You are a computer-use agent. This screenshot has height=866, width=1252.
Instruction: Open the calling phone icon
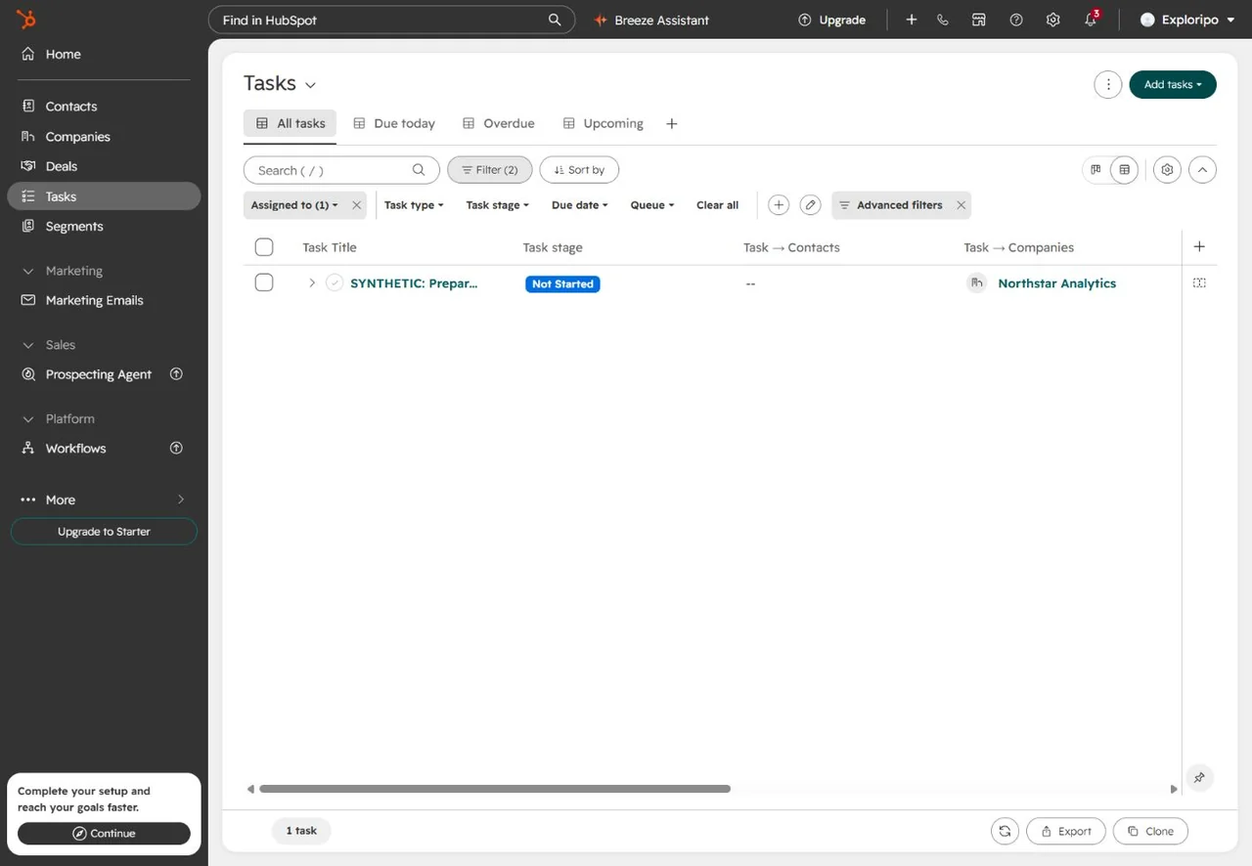pos(943,20)
